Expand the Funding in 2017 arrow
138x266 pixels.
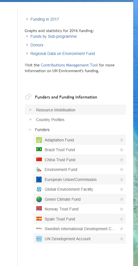27,19
